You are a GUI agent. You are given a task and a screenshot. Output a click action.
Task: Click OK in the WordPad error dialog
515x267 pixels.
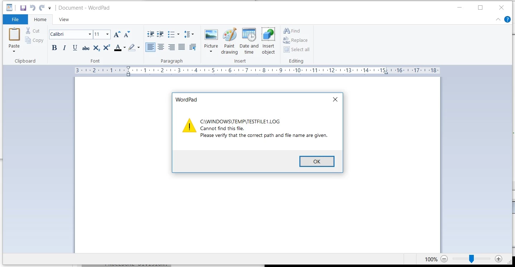point(317,162)
